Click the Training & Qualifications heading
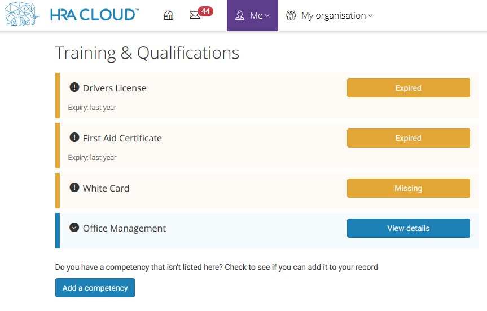The image size is (487, 311). point(147,53)
